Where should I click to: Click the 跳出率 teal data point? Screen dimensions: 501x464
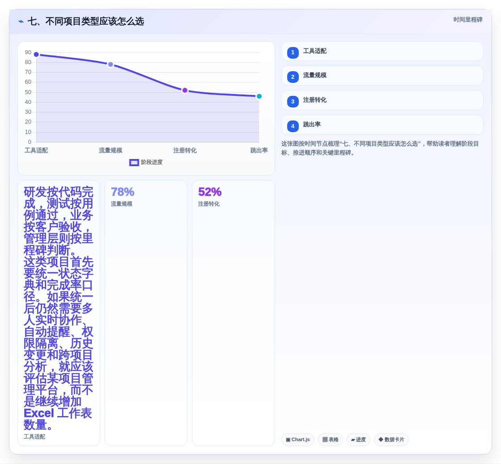(x=259, y=96)
